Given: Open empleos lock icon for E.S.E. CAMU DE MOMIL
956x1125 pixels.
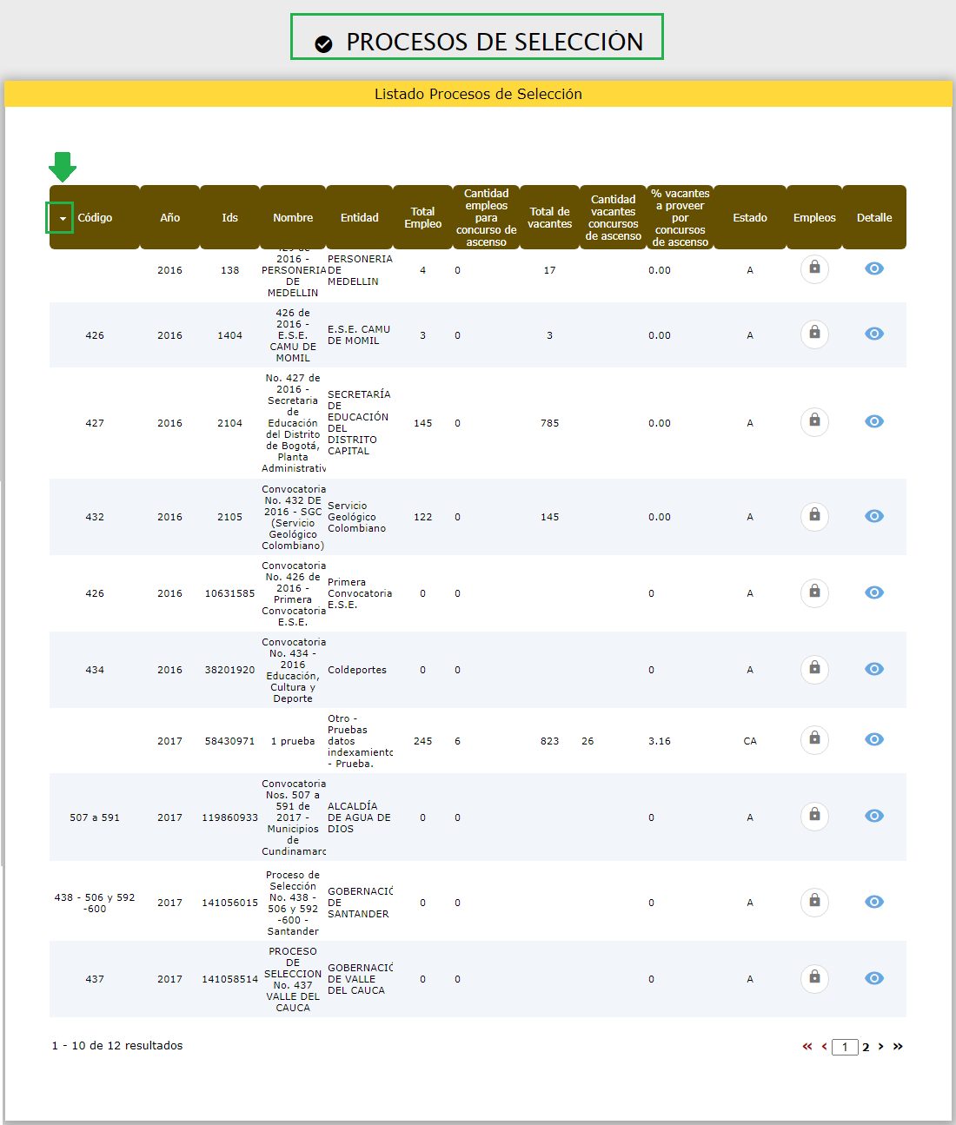Looking at the screenshot, I should click(x=814, y=334).
